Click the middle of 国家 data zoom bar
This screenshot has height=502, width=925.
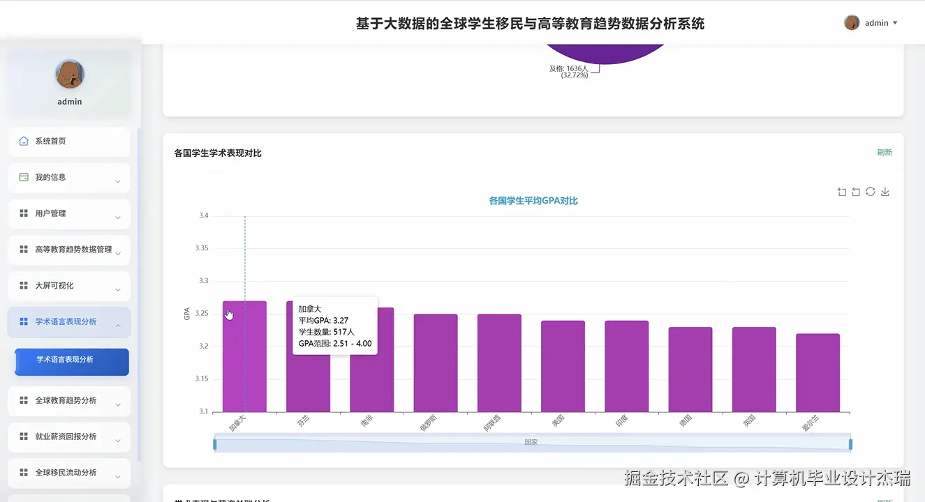533,444
